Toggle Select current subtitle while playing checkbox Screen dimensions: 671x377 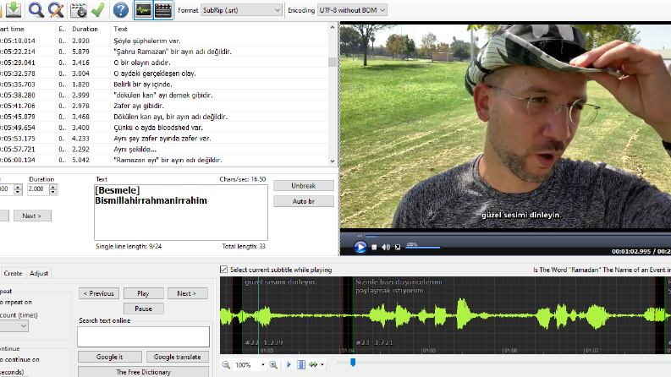pos(224,270)
